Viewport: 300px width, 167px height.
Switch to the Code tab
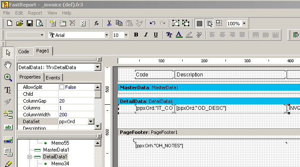point(24,52)
